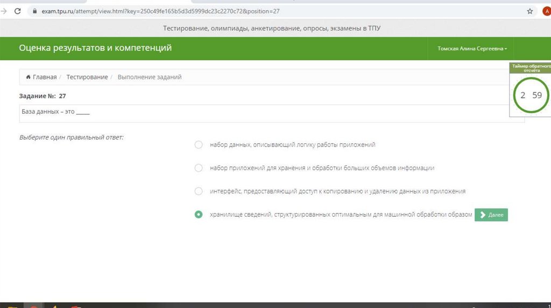Open the browser profile avatar
Viewport: 551px width, 308px height.
547,11
